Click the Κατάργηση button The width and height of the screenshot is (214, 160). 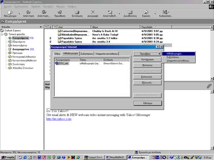148,60
